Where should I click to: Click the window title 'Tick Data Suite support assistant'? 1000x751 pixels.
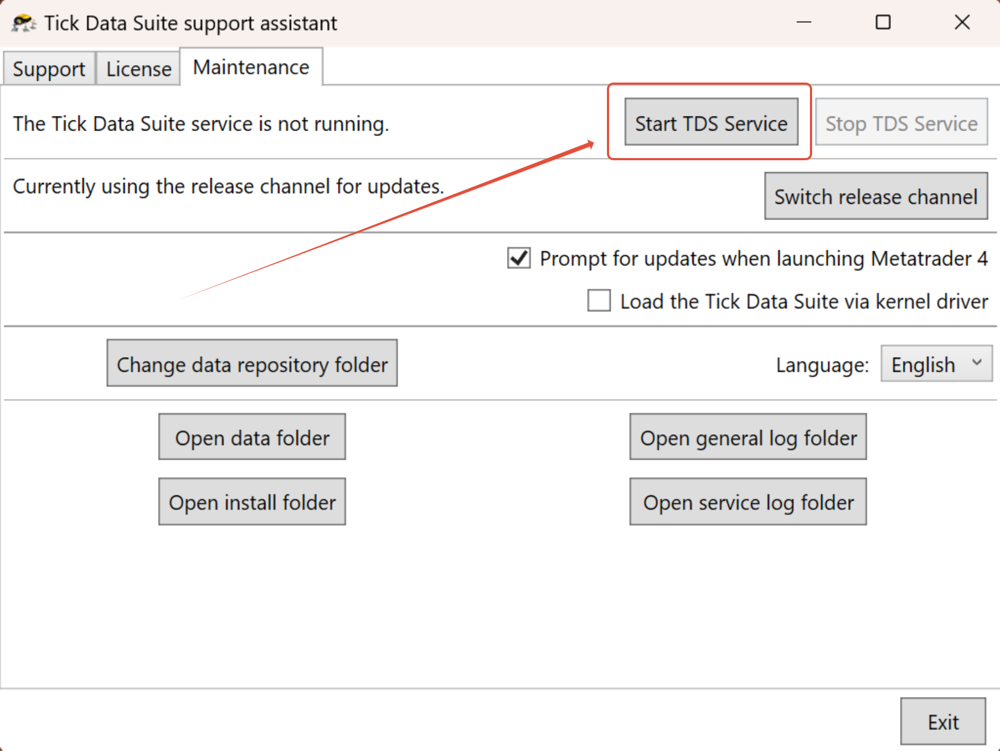[191, 24]
